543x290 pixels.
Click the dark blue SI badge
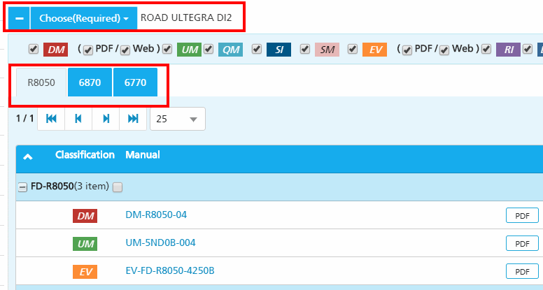(x=278, y=50)
